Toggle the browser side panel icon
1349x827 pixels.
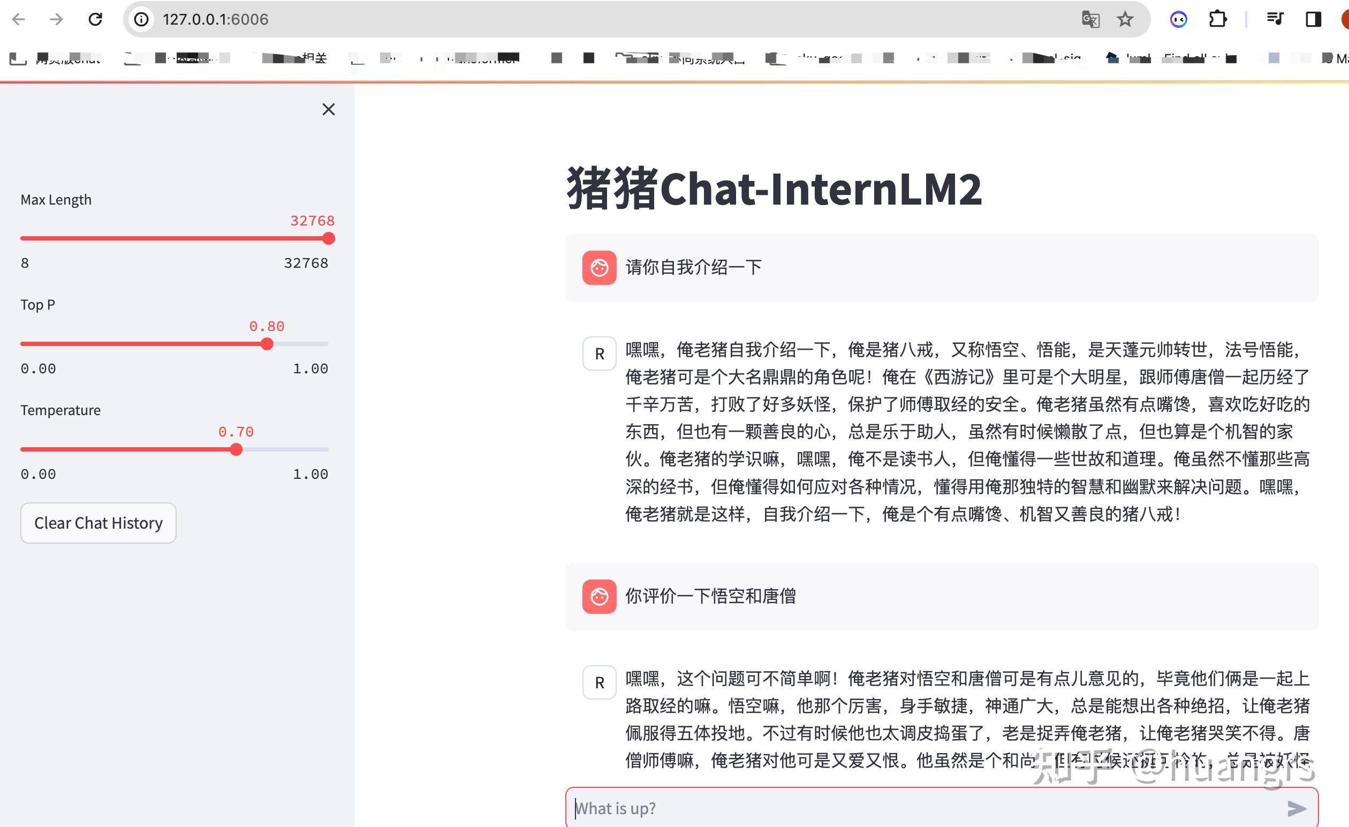1314,20
